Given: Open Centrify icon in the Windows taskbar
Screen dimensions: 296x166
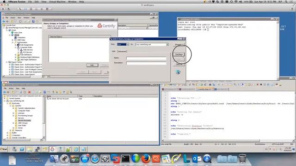Looking at the screenshot, I should [52, 149].
